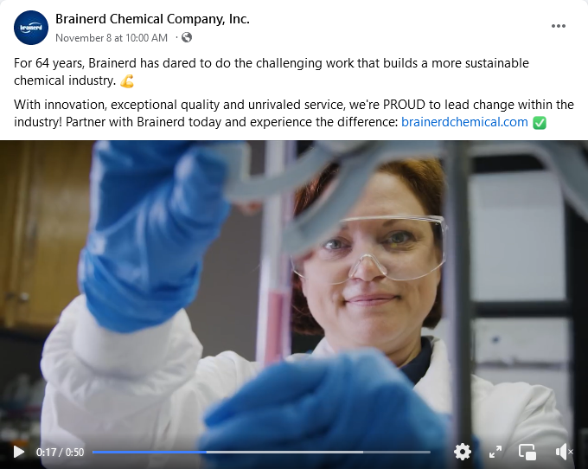588x469 pixels.
Task: Click near the end of video timeline
Action: (425, 452)
